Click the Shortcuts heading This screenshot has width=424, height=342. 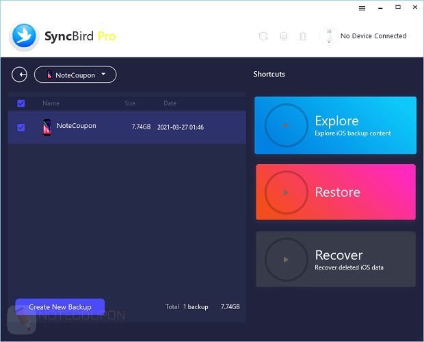pyautogui.click(x=269, y=74)
